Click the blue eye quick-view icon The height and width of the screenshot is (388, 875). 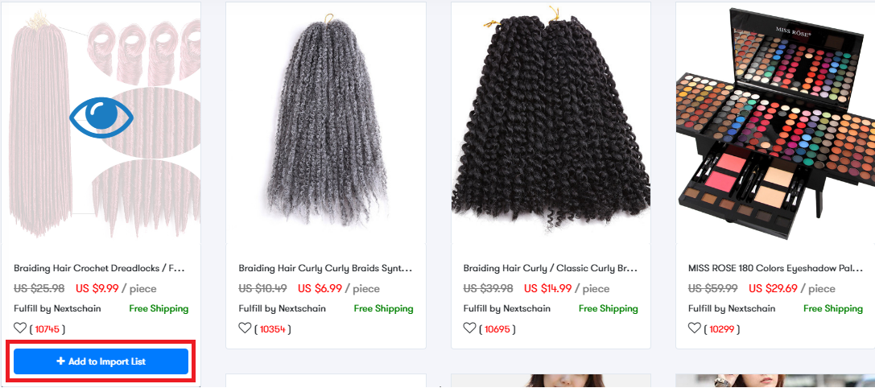coord(101,118)
